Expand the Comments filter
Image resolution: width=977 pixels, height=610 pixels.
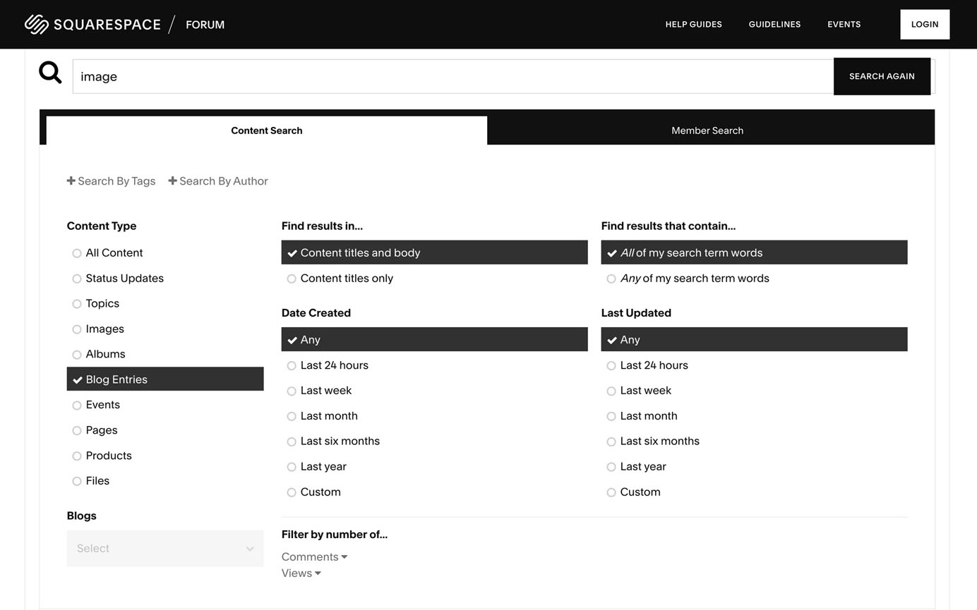(314, 556)
